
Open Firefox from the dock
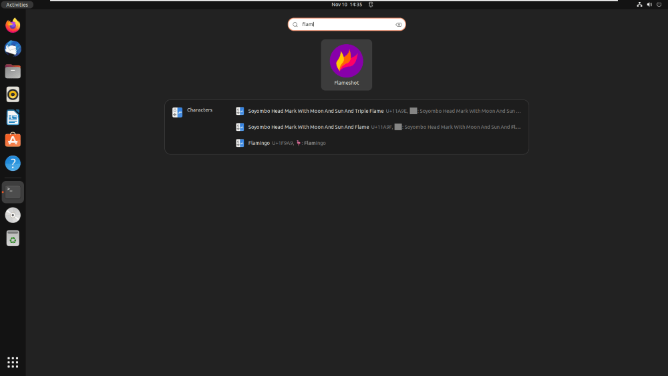13,25
